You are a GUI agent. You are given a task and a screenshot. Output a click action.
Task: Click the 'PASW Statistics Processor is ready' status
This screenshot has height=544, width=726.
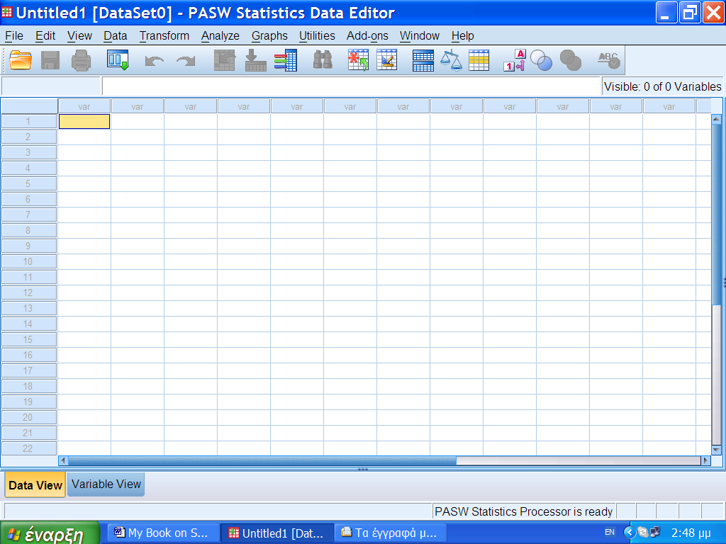point(524,511)
